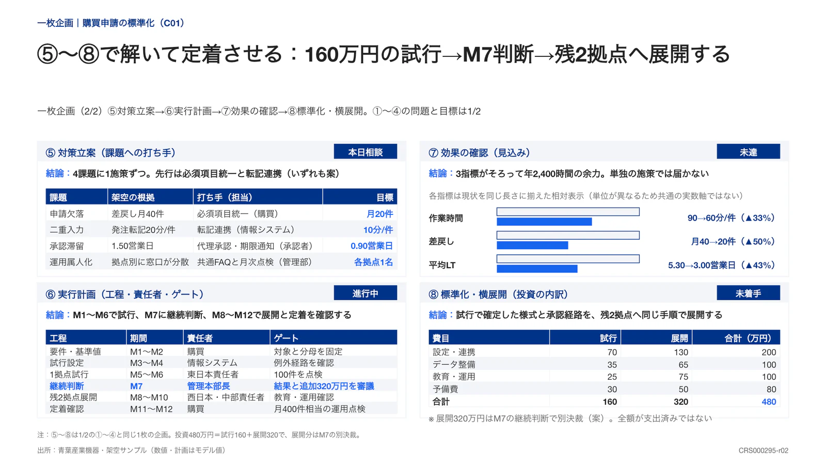This screenshot has width=826, height=465.
Task: Click the section heading ⑤ 対策立案（課題への打ち手）
Action: [x=113, y=153]
